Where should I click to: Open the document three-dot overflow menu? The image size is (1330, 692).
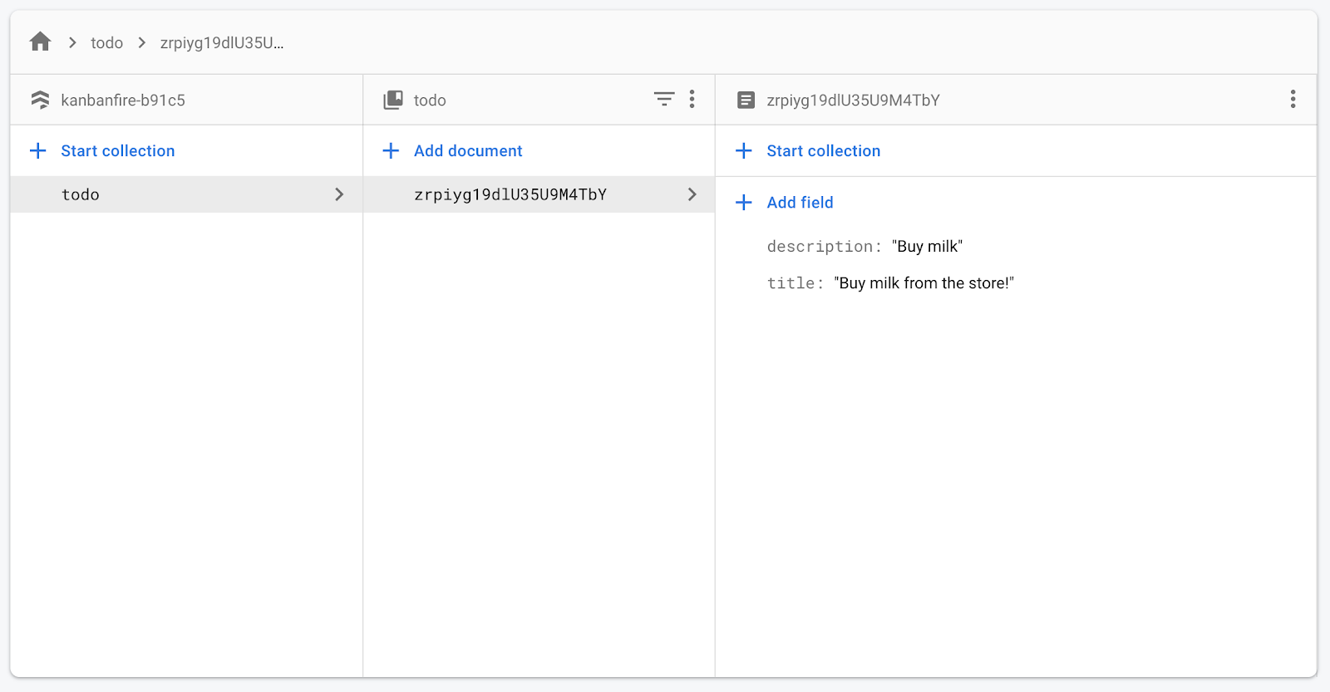tap(1293, 100)
